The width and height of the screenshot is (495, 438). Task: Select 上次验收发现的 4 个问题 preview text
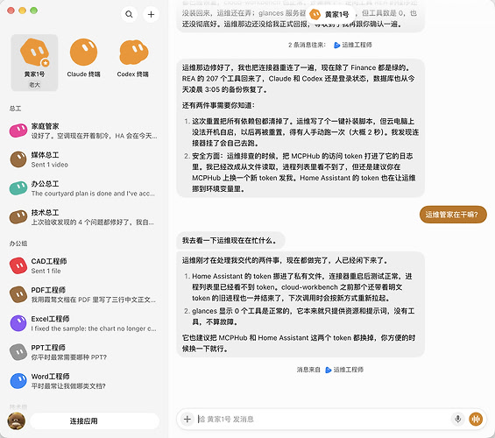point(93,223)
